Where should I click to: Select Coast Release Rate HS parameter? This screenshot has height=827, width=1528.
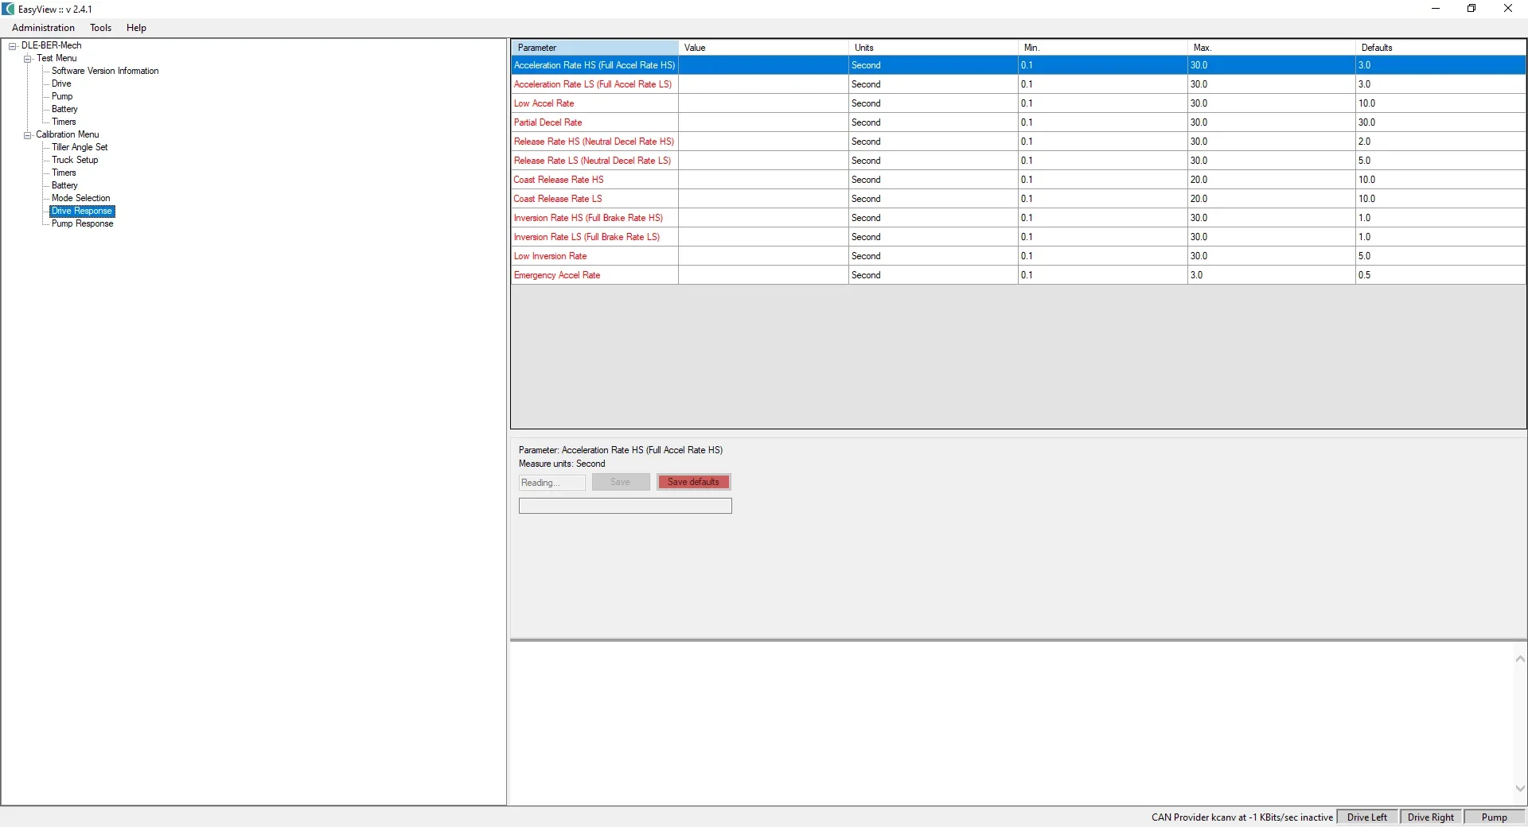point(1019,180)
